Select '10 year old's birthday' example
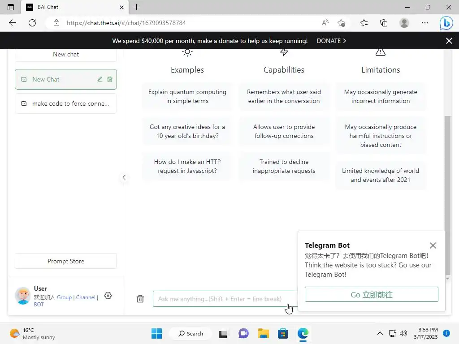 point(187,131)
